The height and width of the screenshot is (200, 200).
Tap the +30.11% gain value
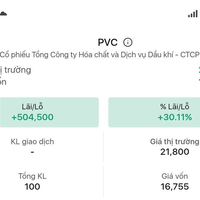click(x=175, y=117)
